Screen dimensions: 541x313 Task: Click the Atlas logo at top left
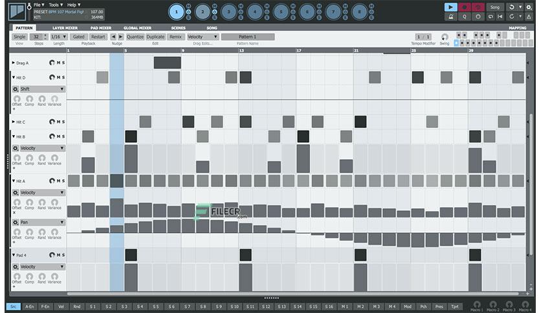pyautogui.click(x=17, y=12)
